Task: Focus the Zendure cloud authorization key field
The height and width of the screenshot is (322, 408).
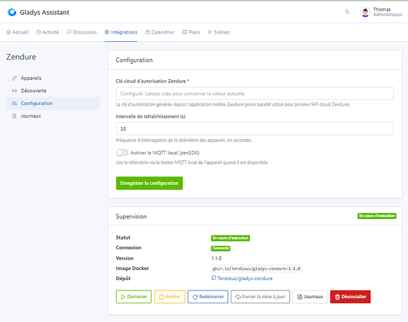Action: tap(255, 93)
